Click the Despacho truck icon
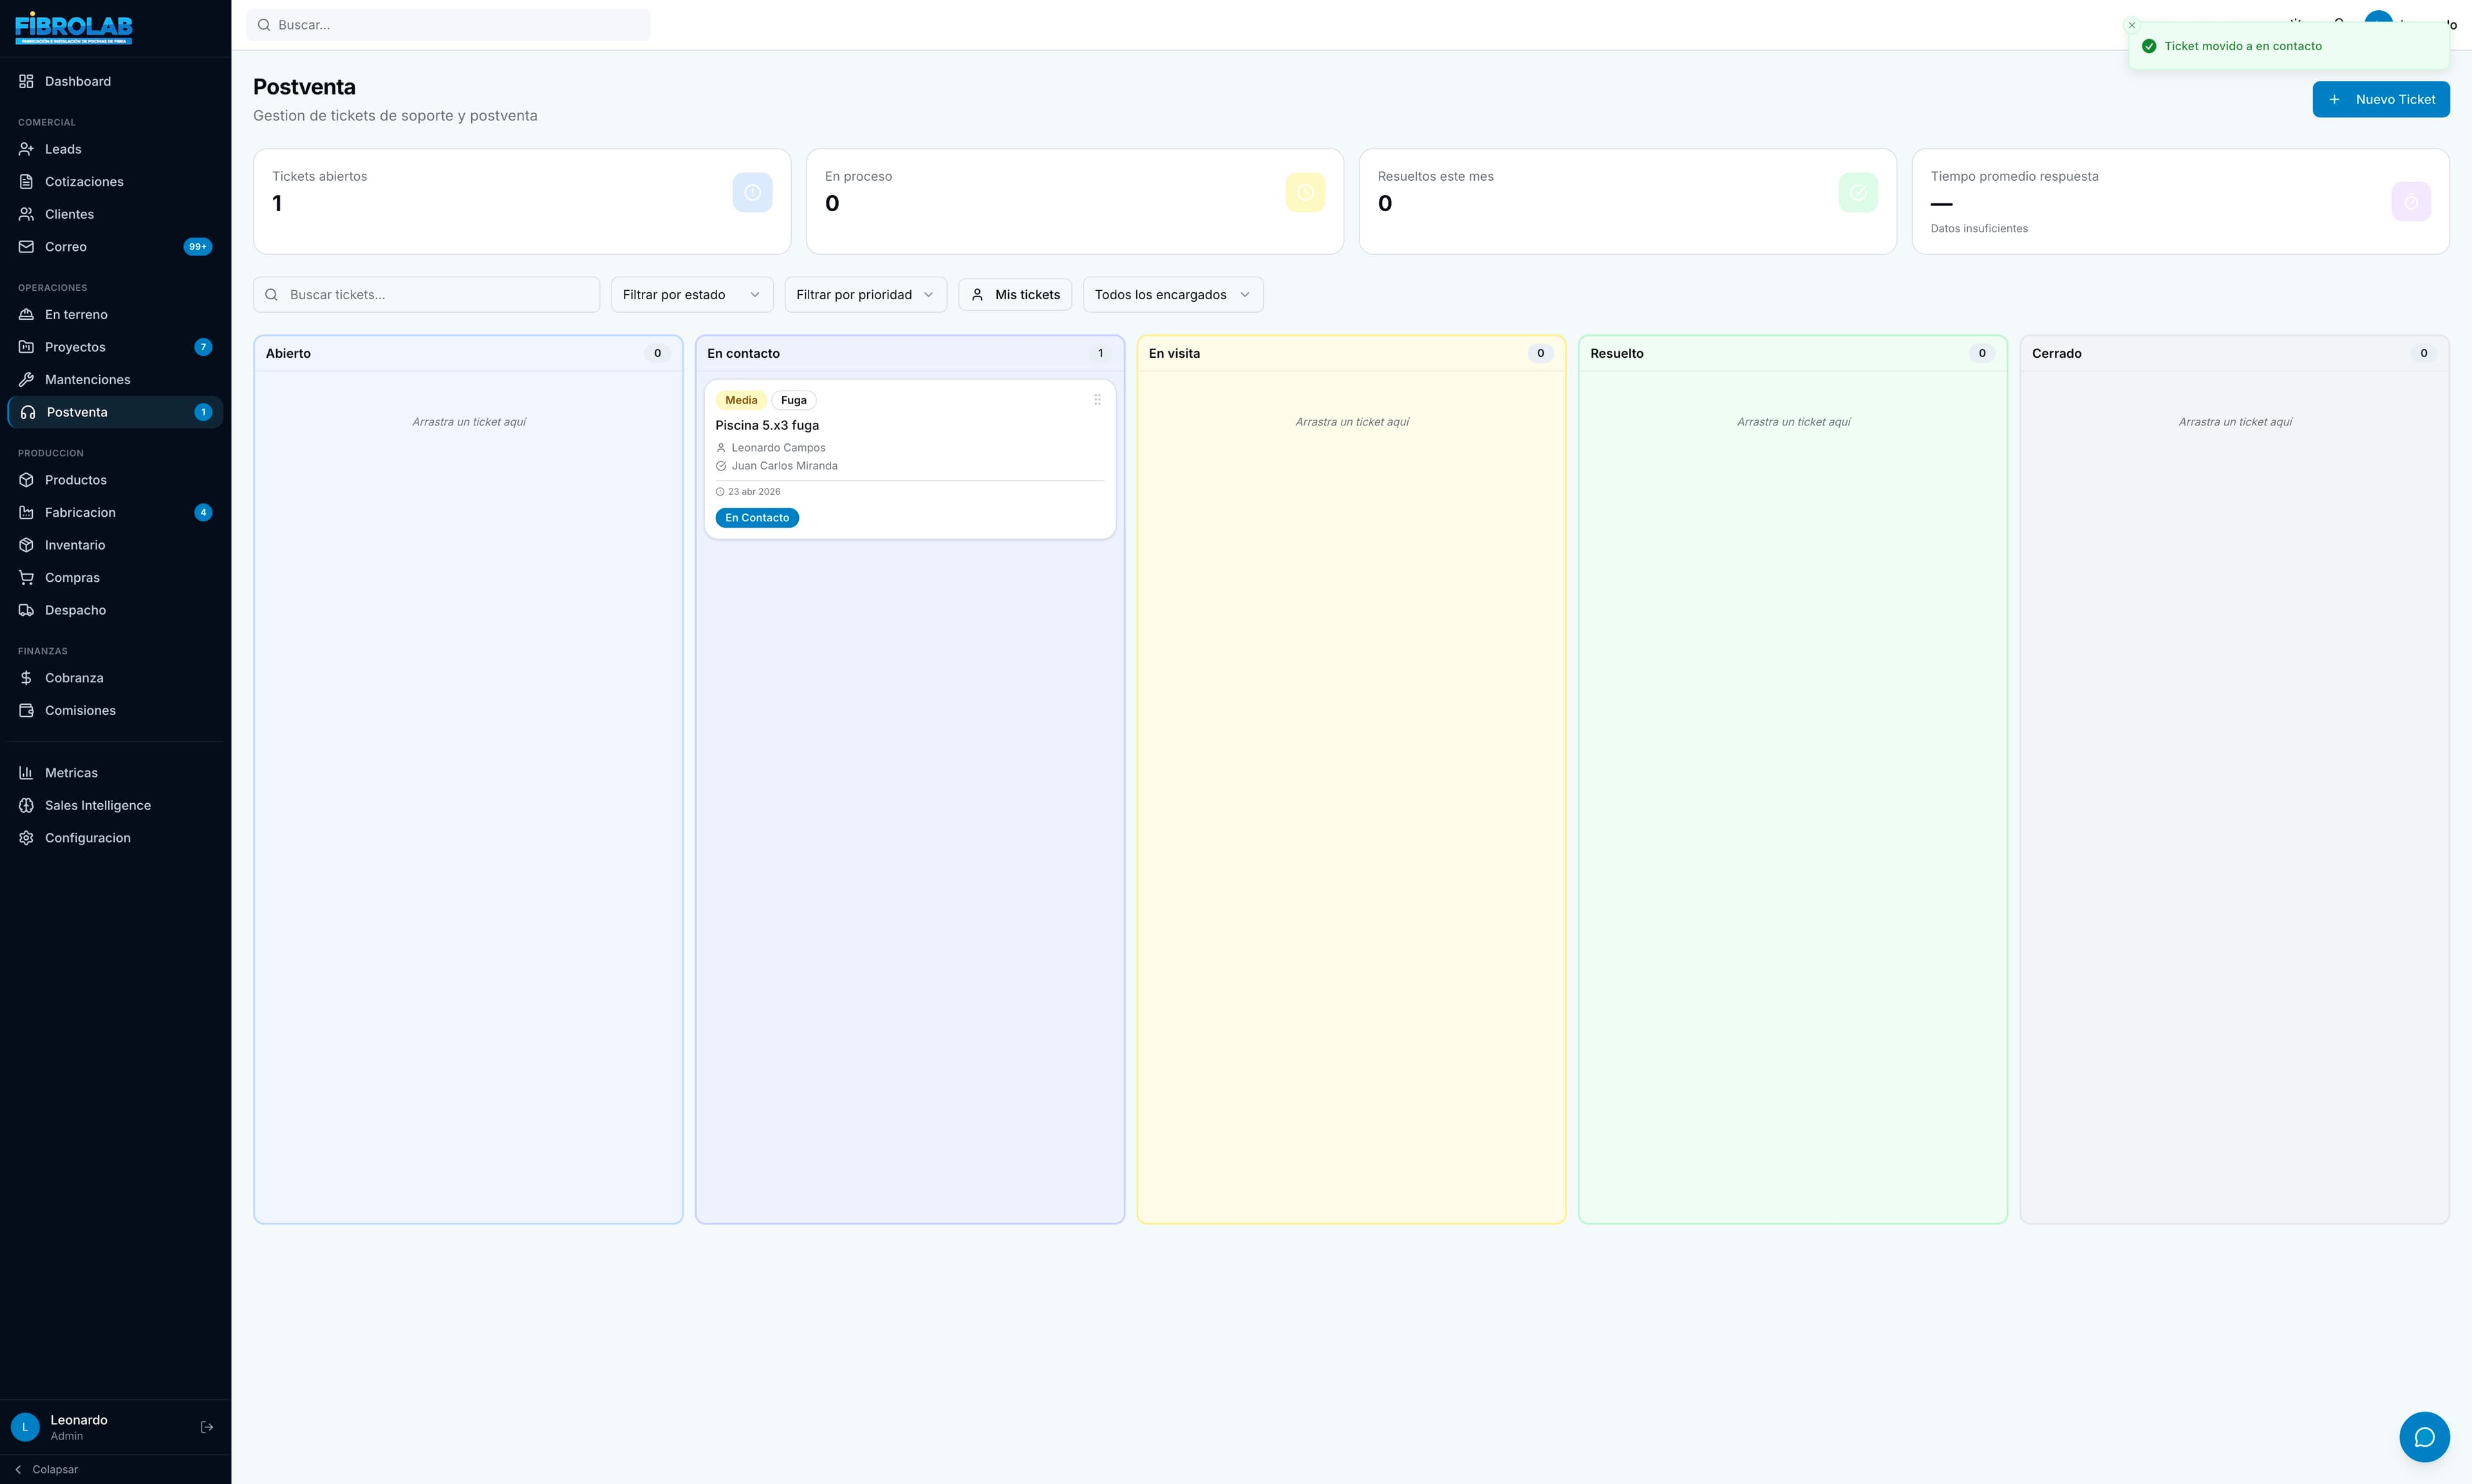2472x1484 pixels. pyautogui.click(x=26, y=610)
